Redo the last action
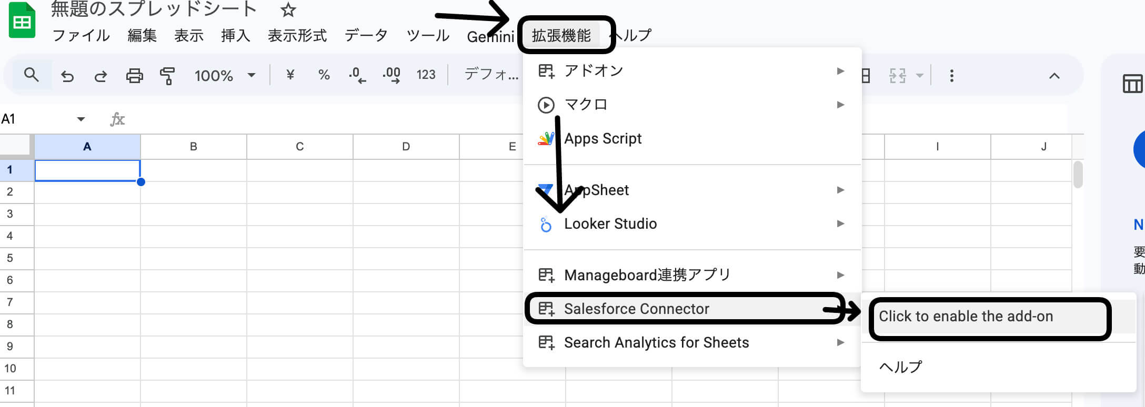This screenshot has width=1145, height=407. (x=101, y=76)
